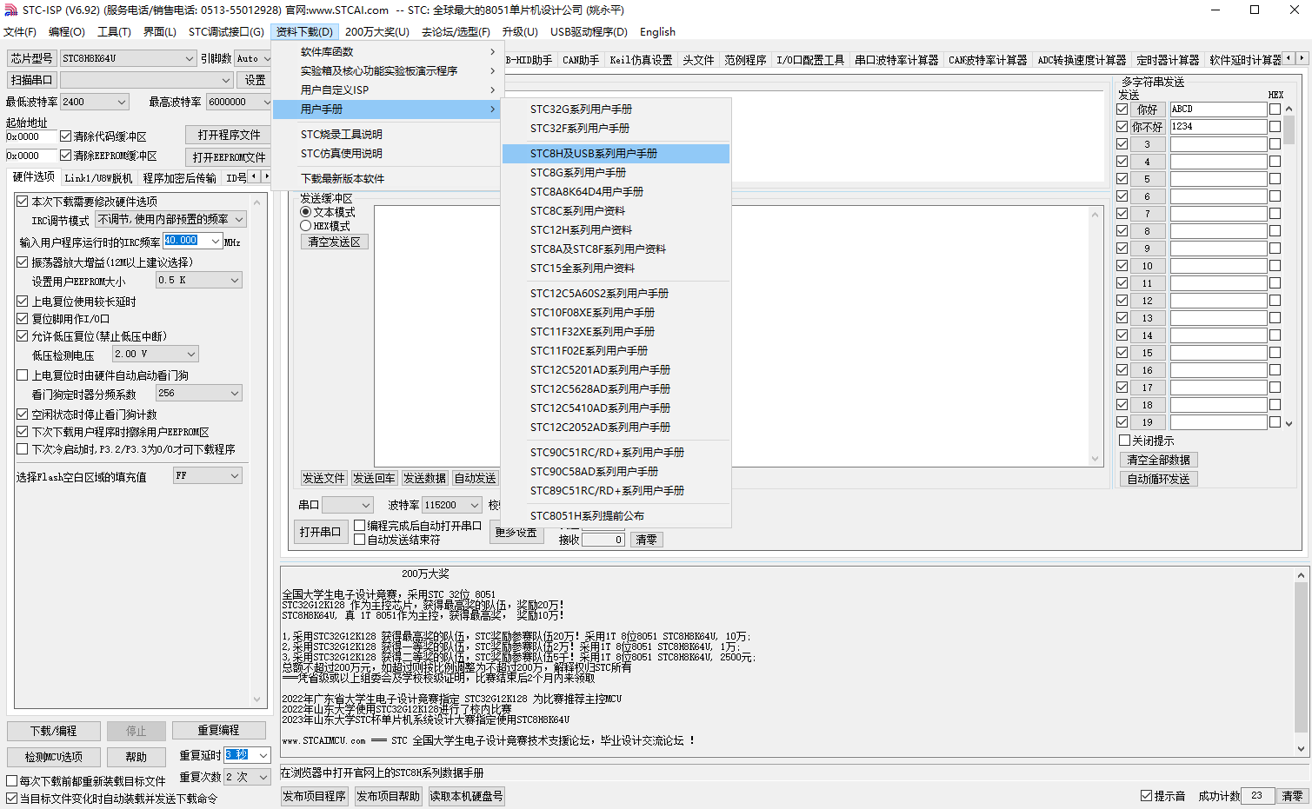This screenshot has width=1312, height=809.
Task: Click the log area's scroll-down arrow
Action: 1301,748
